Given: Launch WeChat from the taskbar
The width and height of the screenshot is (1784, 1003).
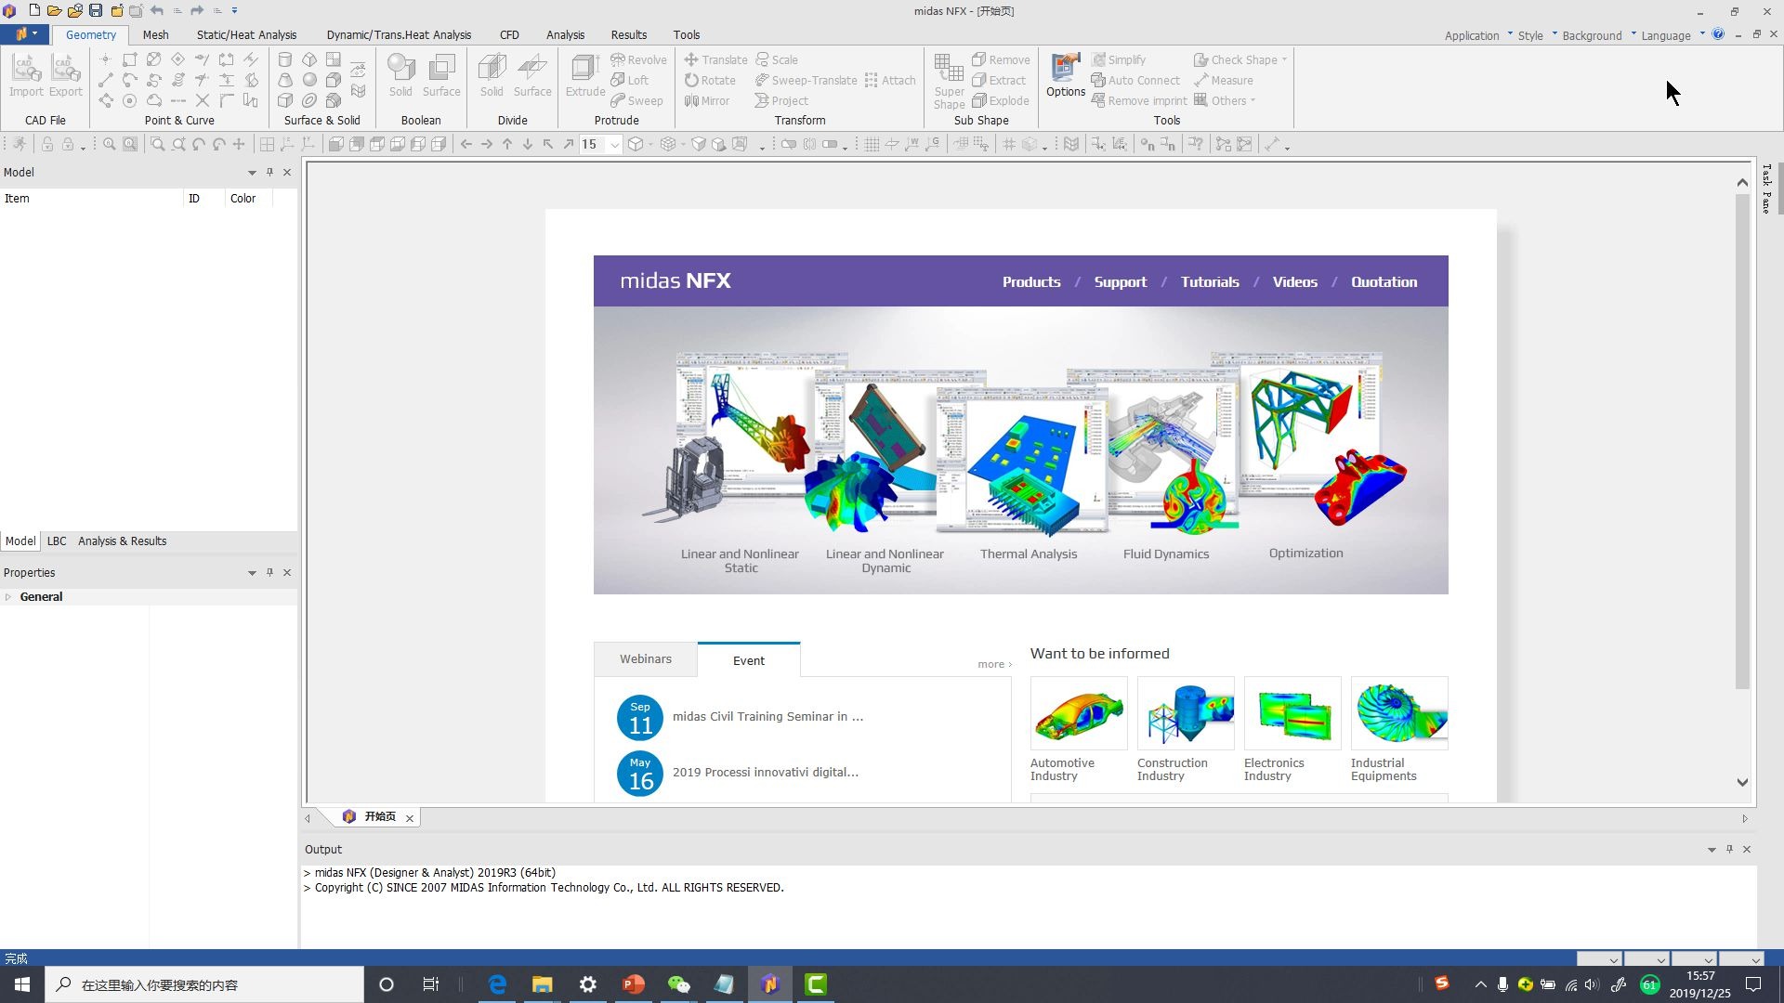Looking at the screenshot, I should pyautogui.click(x=678, y=984).
